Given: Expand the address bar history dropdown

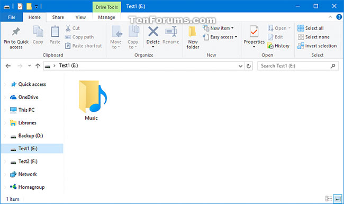Looking at the screenshot, I should (x=240, y=66).
